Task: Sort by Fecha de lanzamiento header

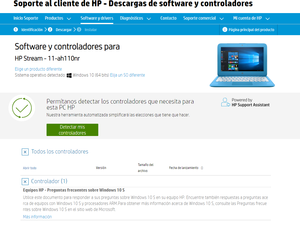Action: pyautogui.click(x=184, y=168)
